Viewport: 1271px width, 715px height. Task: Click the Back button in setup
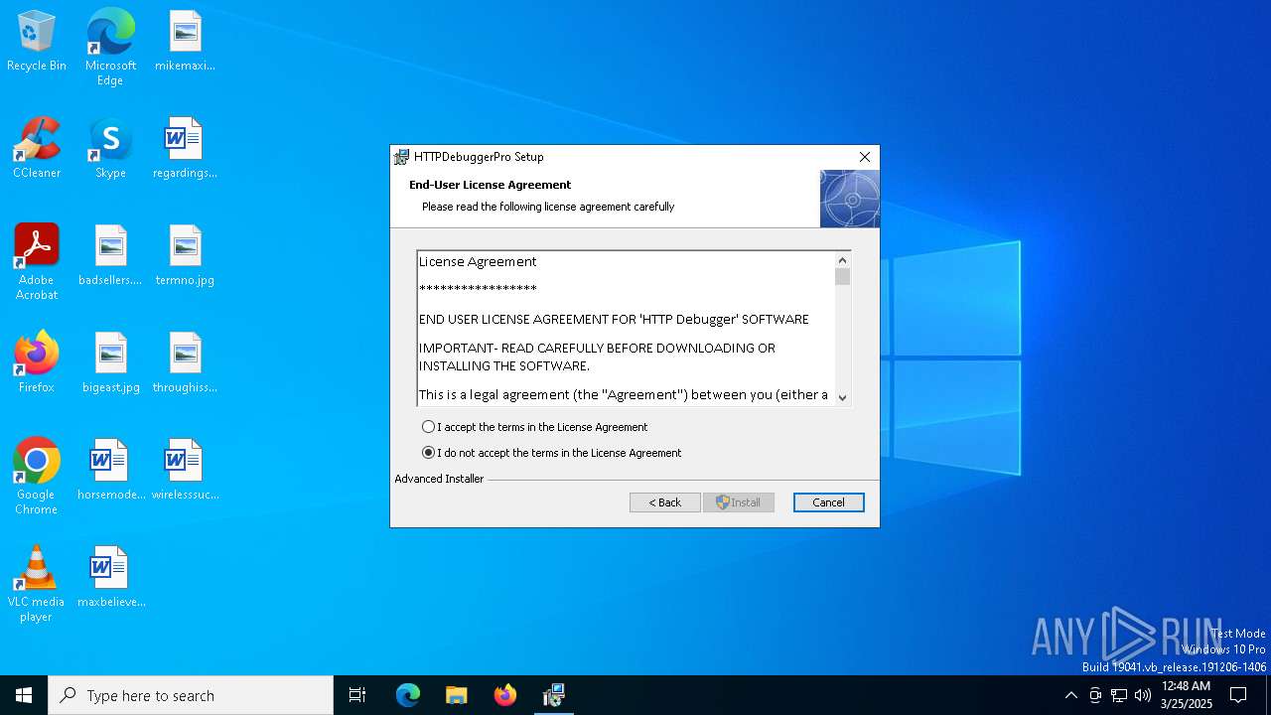pos(665,502)
